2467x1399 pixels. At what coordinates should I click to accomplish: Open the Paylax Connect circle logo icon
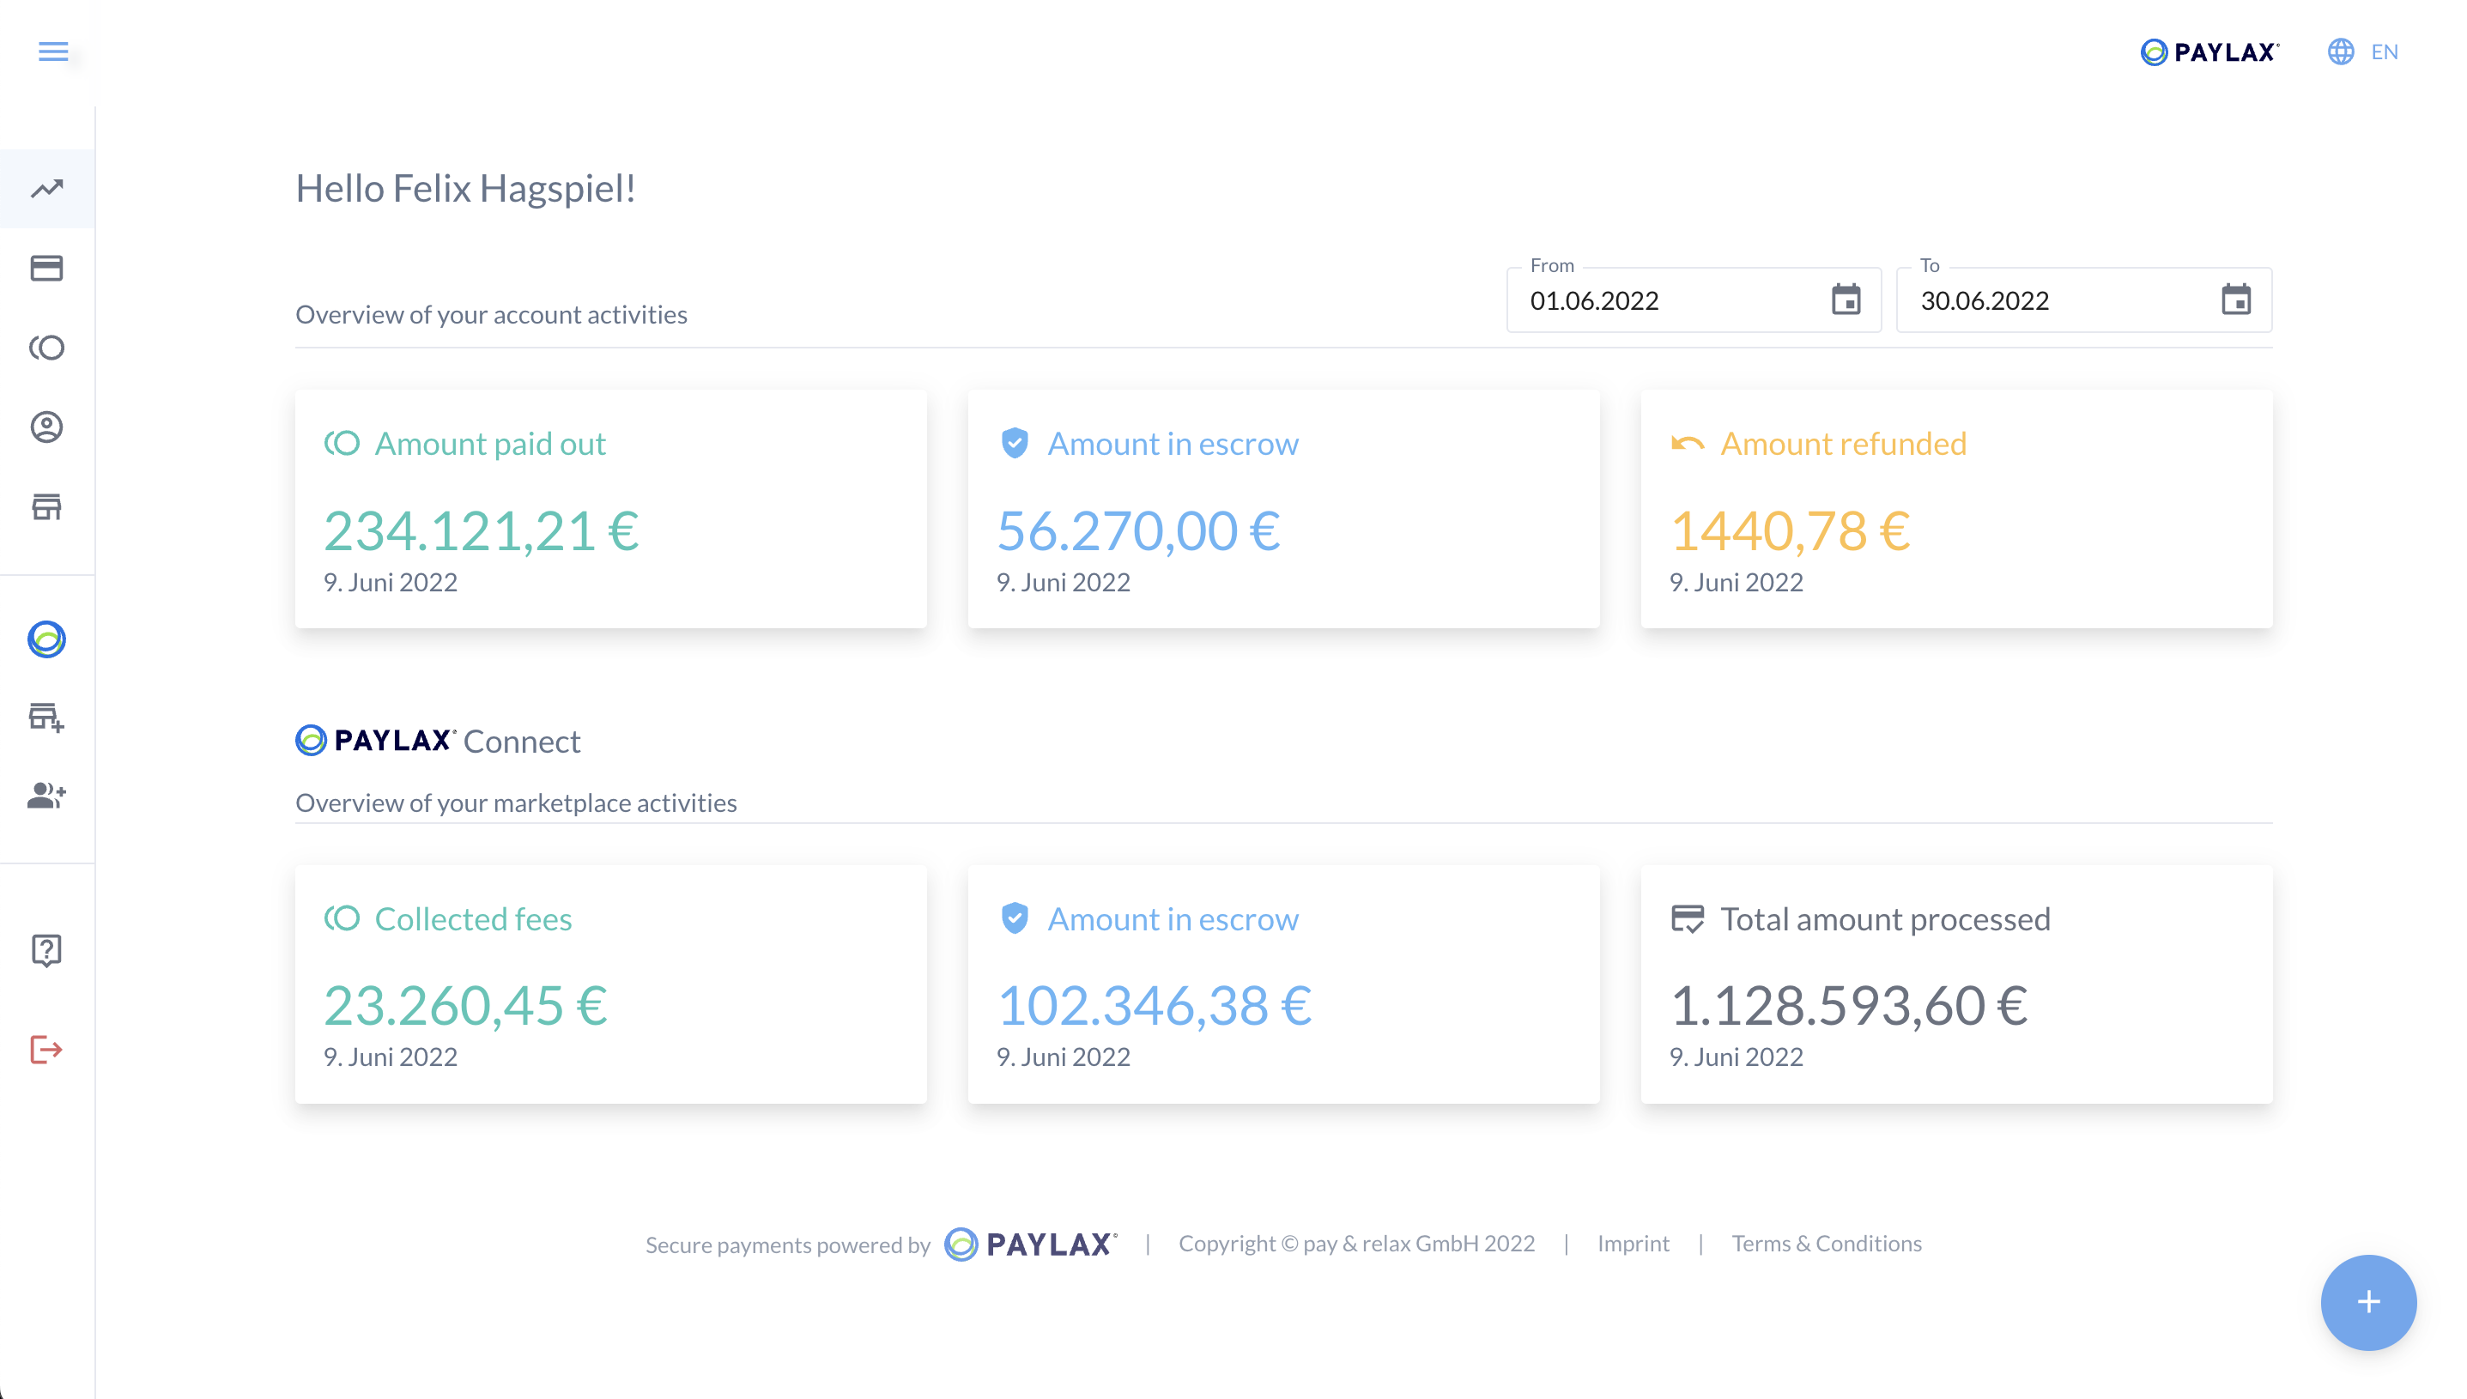coord(46,639)
